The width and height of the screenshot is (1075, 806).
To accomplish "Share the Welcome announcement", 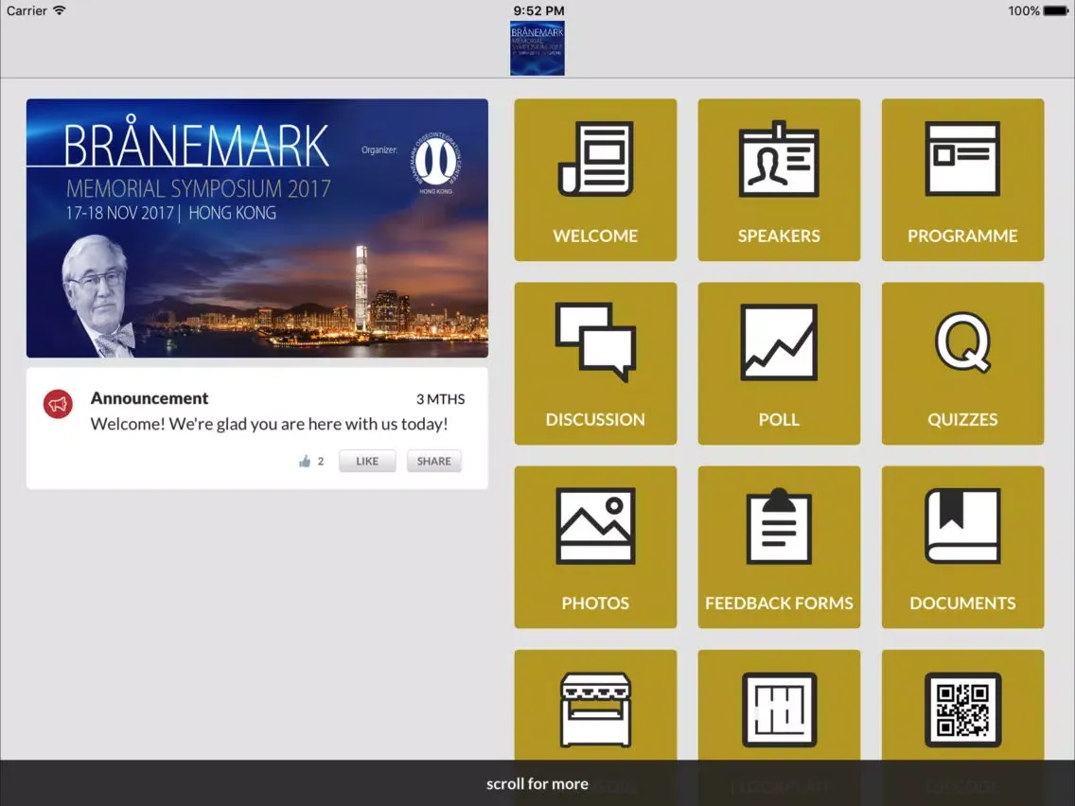I will pos(434,462).
